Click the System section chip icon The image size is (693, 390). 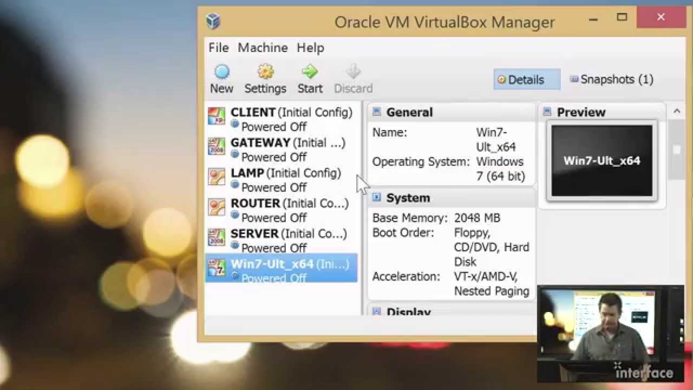tap(376, 198)
